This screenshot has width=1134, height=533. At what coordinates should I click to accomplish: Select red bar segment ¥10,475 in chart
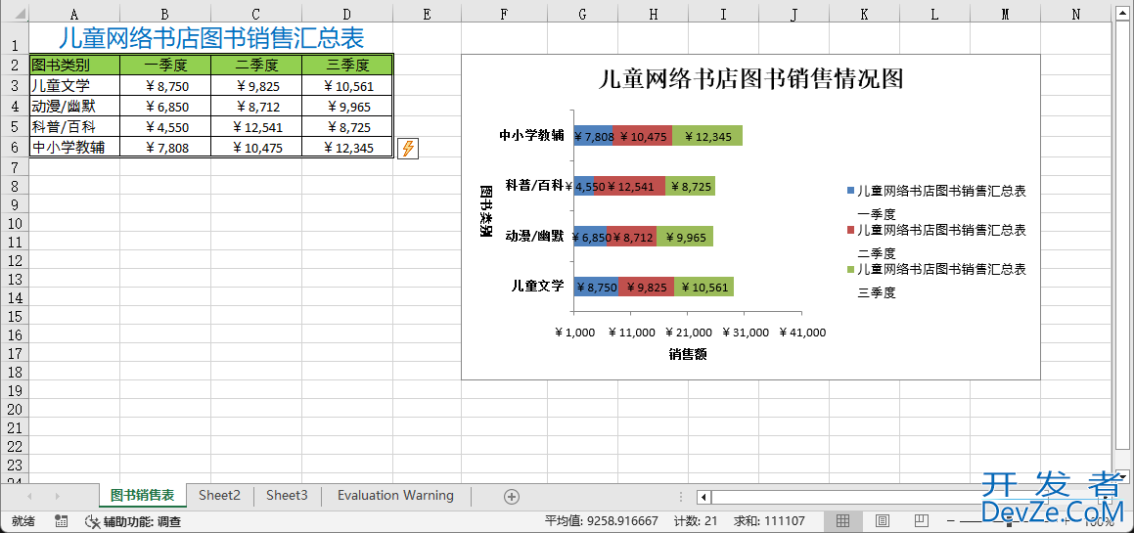click(642, 135)
